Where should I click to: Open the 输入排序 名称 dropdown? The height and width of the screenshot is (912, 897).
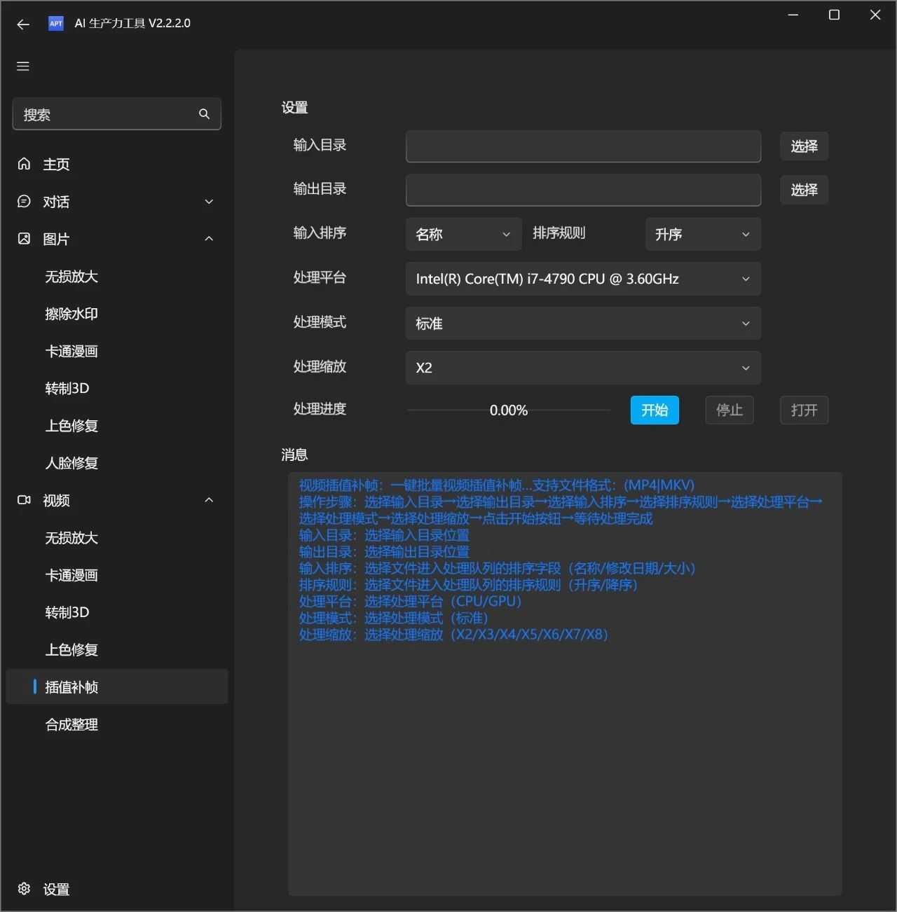pyautogui.click(x=463, y=234)
